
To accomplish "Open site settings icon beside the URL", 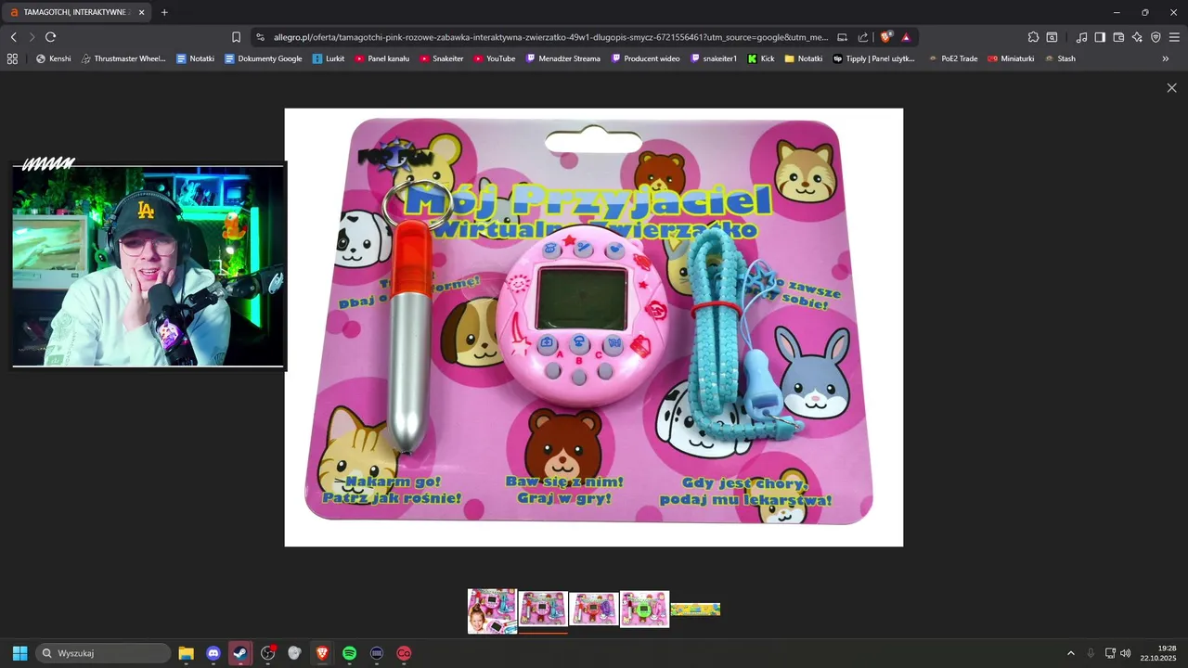I will pyautogui.click(x=260, y=37).
